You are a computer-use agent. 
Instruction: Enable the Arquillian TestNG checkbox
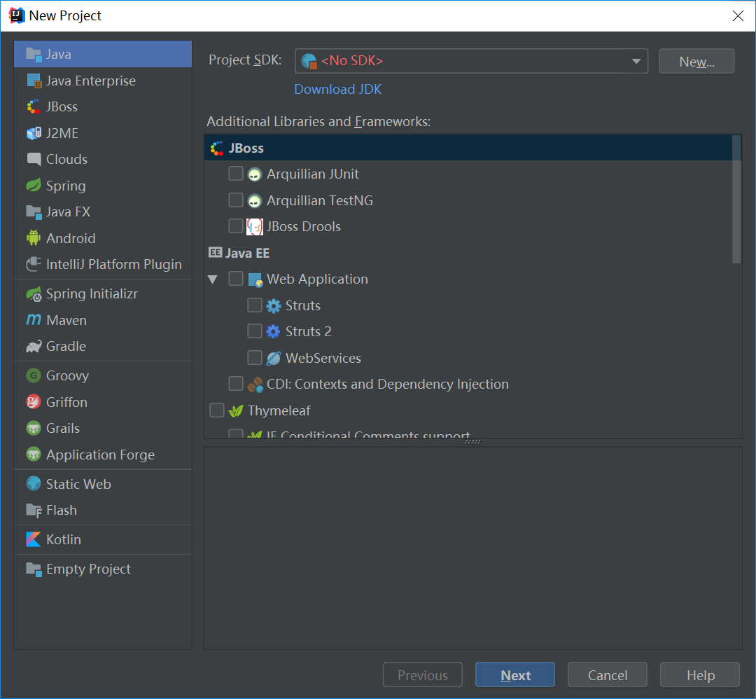(236, 200)
